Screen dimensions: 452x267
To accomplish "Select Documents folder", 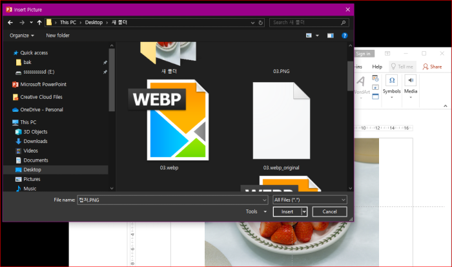I will [x=36, y=160].
